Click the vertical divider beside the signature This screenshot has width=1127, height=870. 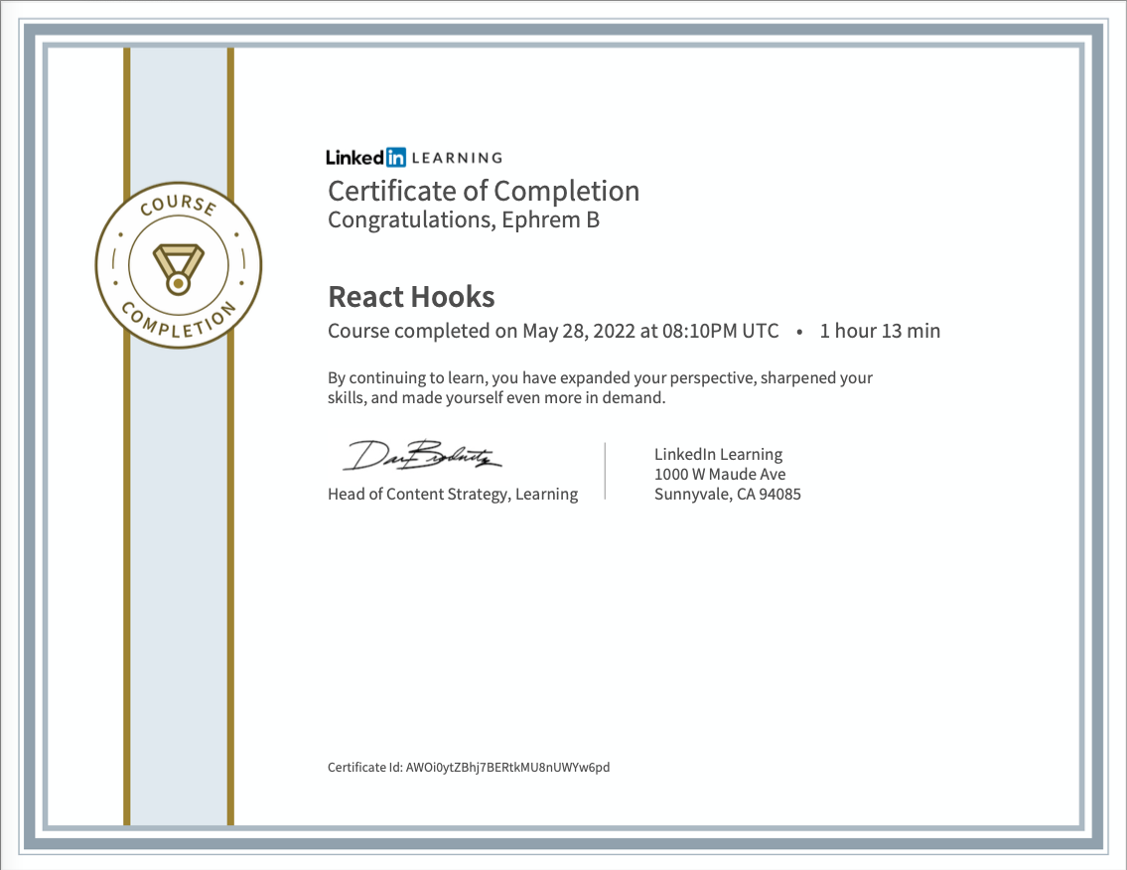pyautogui.click(x=605, y=471)
